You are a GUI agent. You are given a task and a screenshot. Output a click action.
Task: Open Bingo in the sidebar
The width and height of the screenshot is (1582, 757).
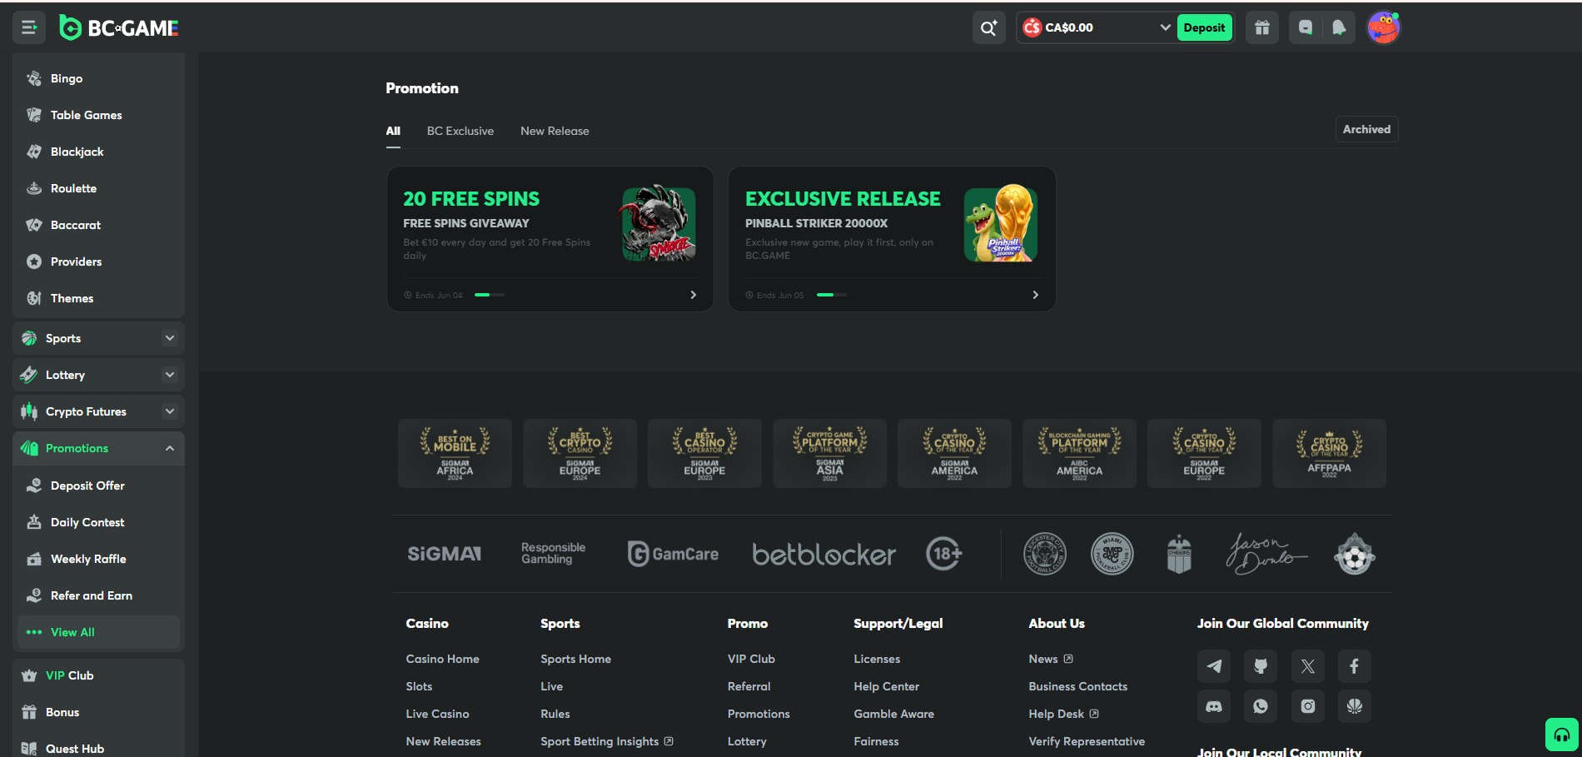(x=98, y=78)
